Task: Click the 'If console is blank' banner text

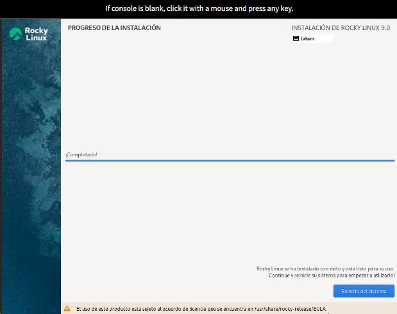Action: [x=199, y=8]
